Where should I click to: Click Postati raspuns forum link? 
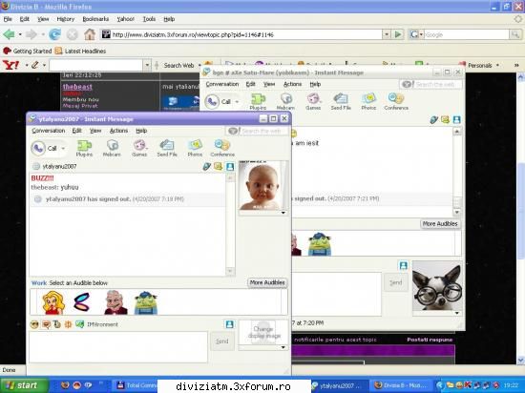pyautogui.click(x=430, y=340)
